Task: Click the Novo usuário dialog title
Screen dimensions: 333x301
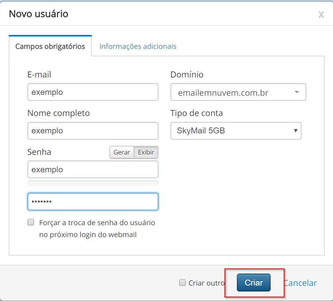Action: pos(39,14)
